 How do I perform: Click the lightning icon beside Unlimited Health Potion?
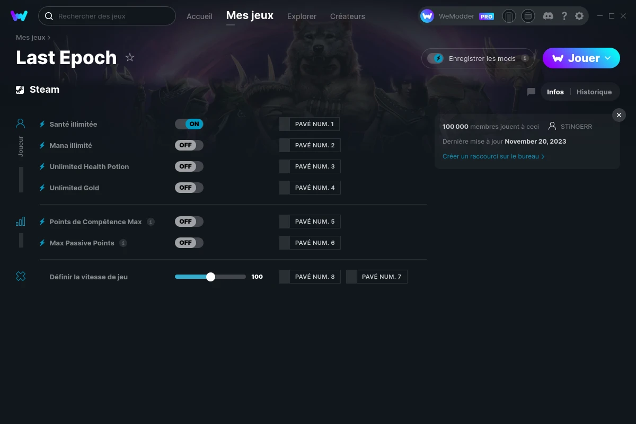42,166
